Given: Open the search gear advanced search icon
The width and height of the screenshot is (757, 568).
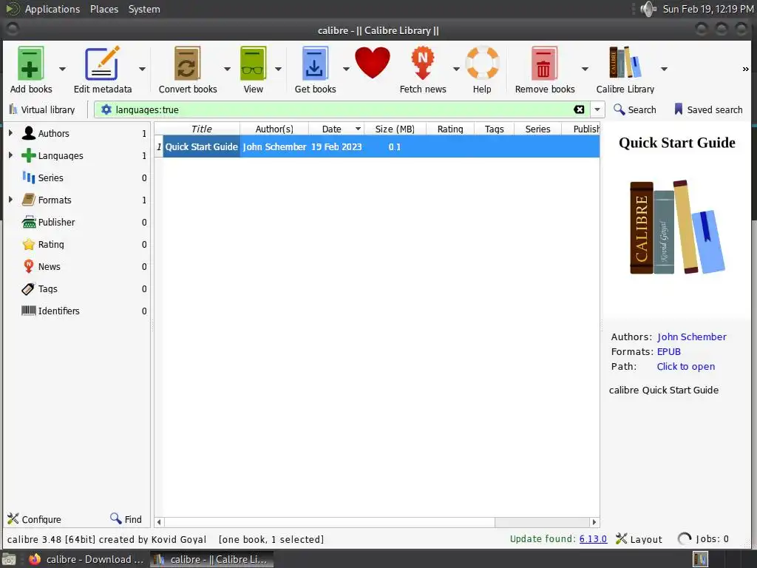Looking at the screenshot, I should [x=106, y=109].
